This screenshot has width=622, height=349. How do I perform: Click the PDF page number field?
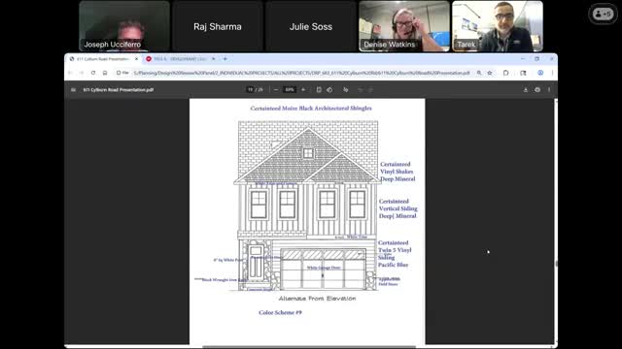click(x=250, y=90)
